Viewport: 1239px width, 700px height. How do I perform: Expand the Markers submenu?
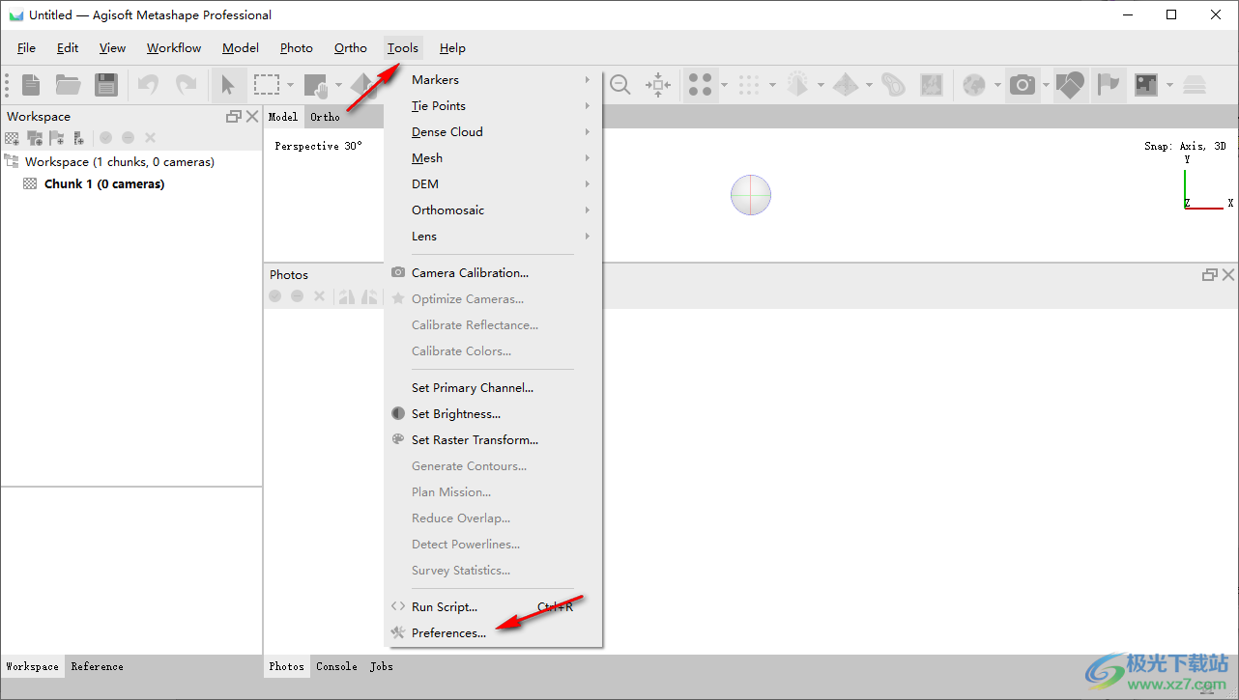click(493, 80)
